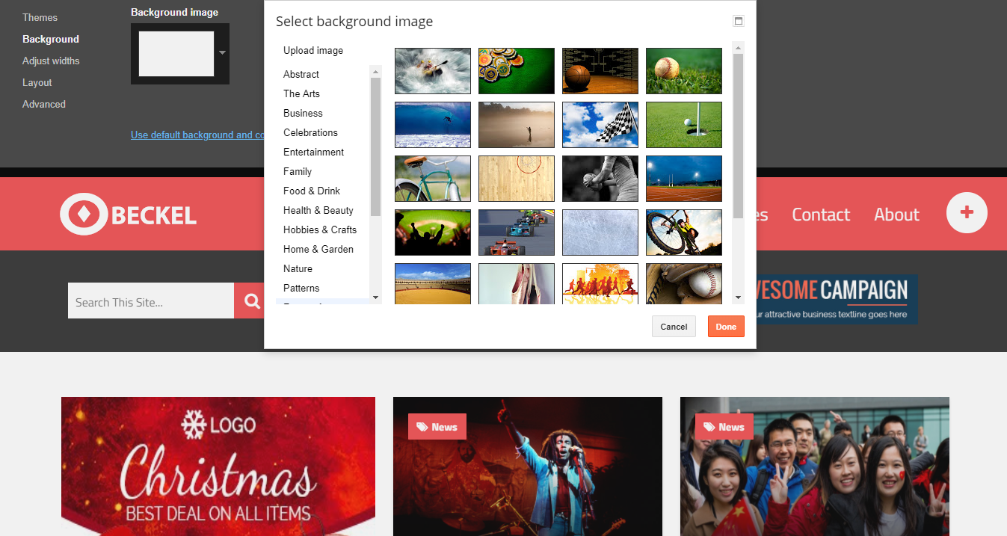Click the News tag on the concert photo
Viewport: 1007px width, 536px height.
(x=437, y=427)
